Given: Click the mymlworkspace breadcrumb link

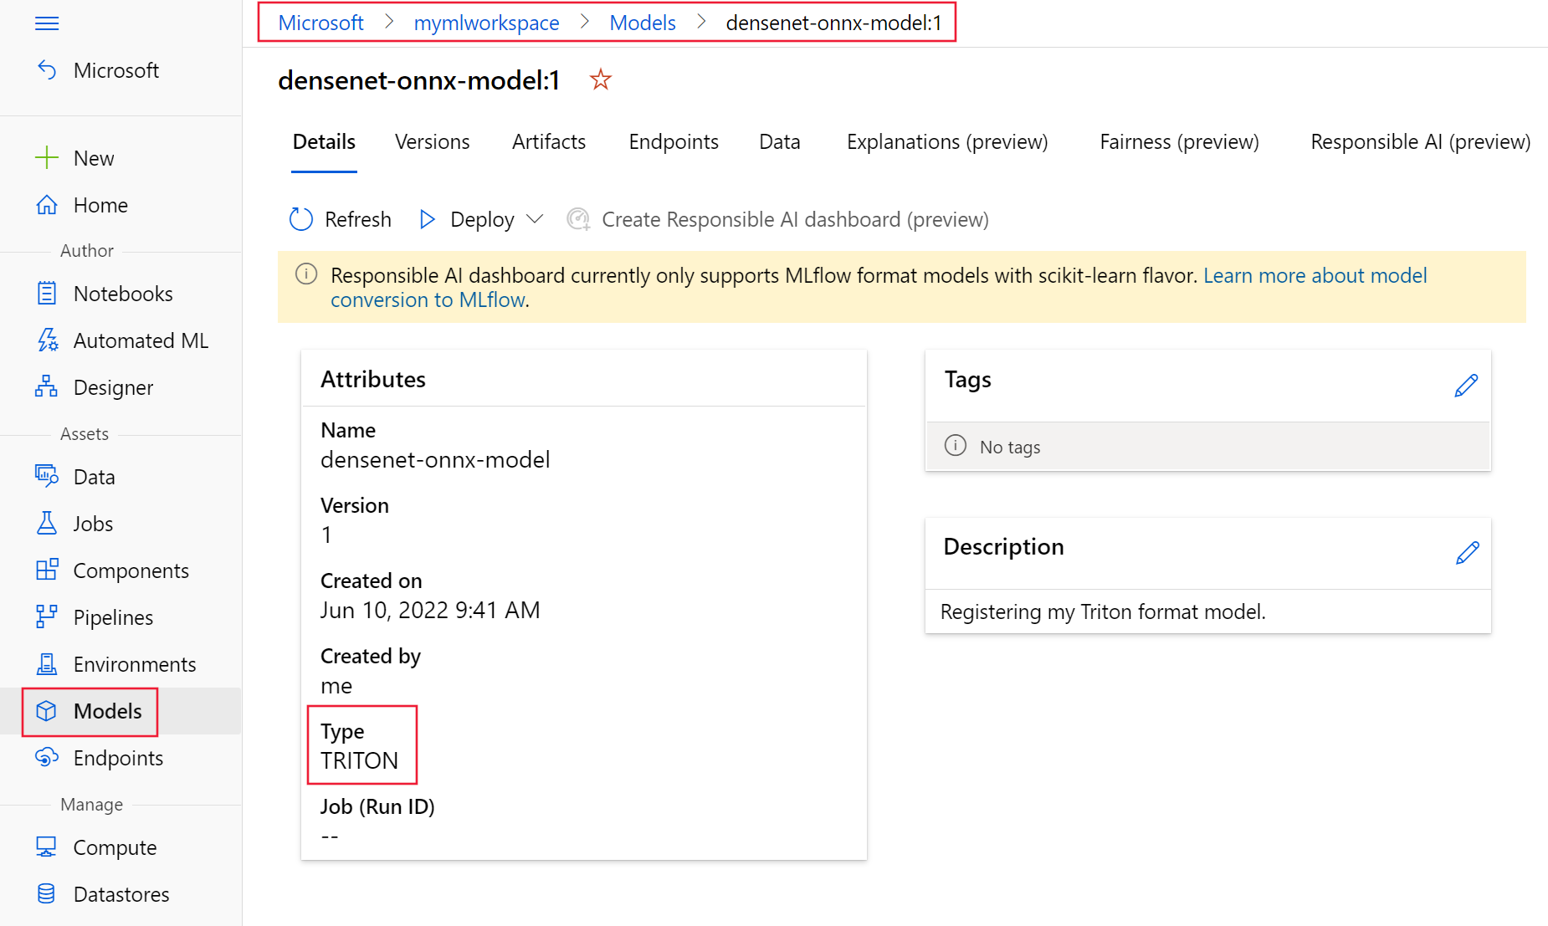Looking at the screenshot, I should pyautogui.click(x=487, y=23).
